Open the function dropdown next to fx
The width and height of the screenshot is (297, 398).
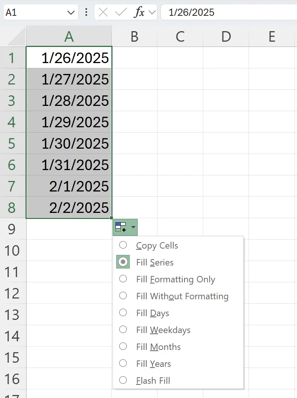pyautogui.click(x=151, y=12)
